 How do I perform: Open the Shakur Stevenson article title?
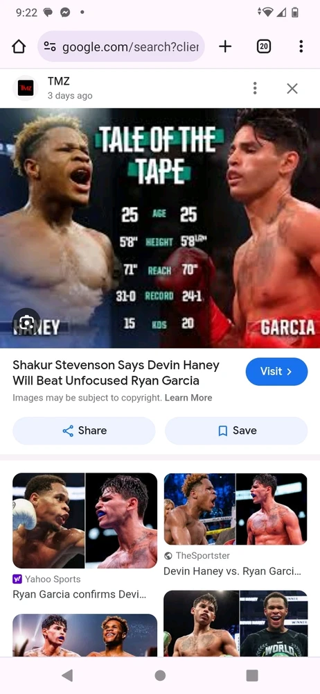click(116, 373)
